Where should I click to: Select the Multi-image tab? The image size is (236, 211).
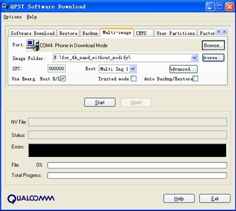117,32
